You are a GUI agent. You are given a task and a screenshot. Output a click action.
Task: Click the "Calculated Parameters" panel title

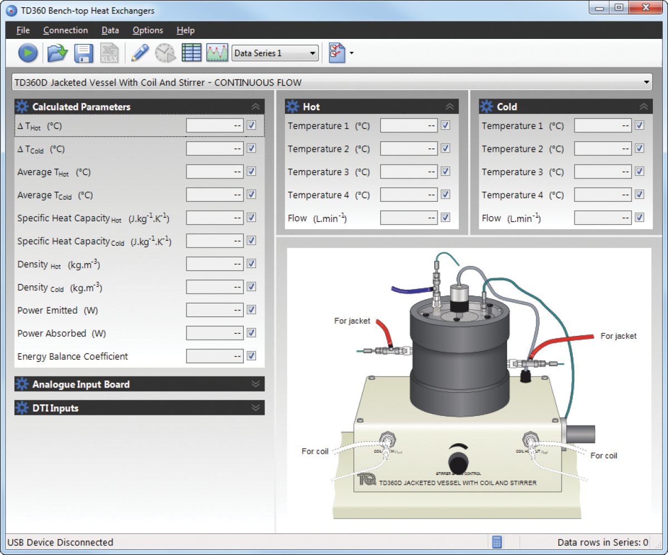click(81, 107)
